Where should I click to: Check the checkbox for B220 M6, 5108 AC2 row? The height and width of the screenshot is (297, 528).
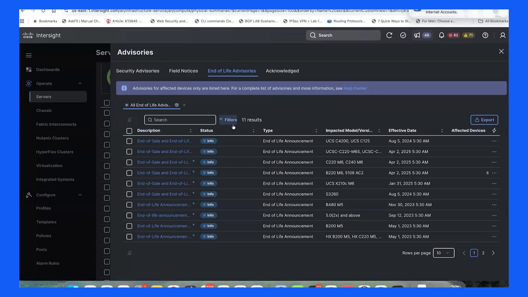[129, 173]
